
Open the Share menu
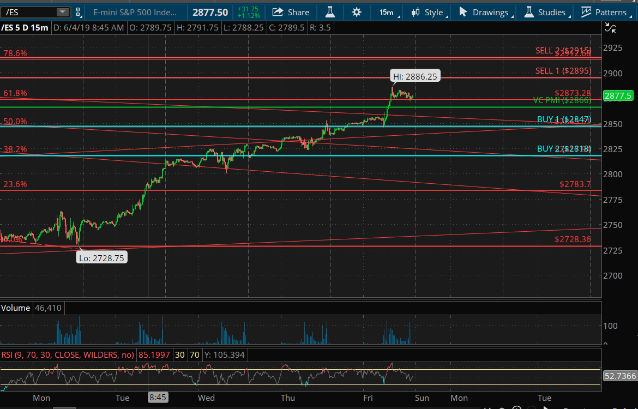(291, 12)
